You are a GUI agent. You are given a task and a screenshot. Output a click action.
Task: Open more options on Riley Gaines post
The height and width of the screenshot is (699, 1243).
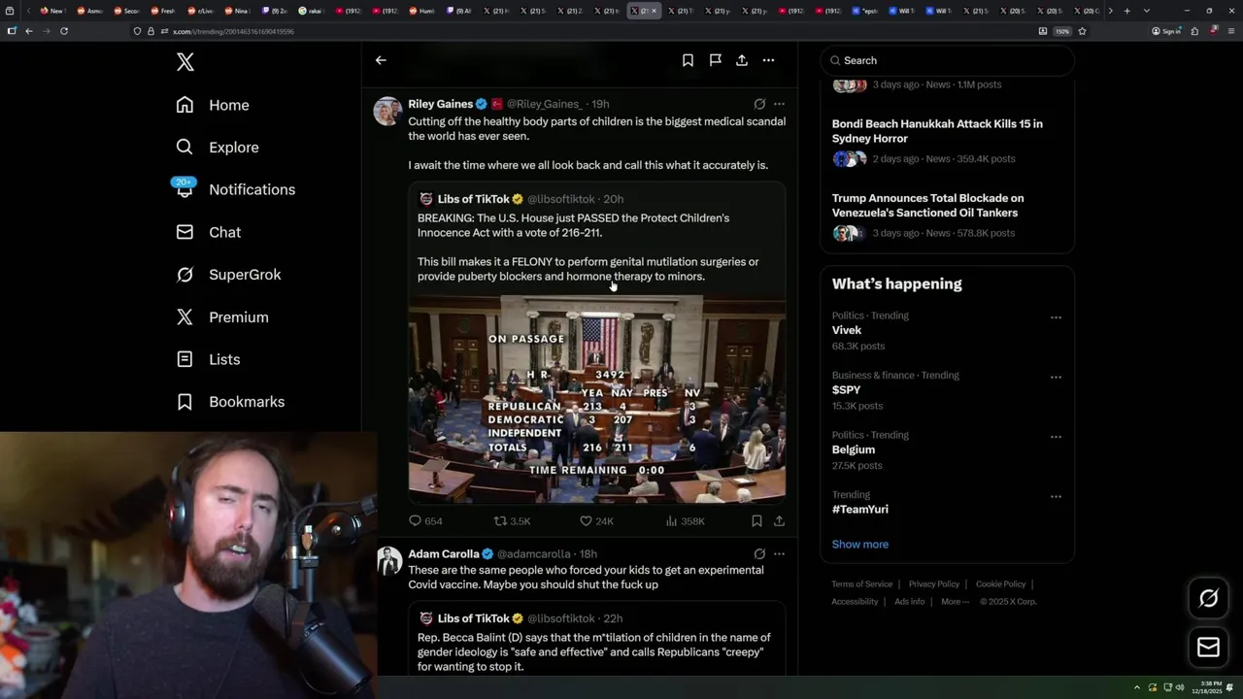pyautogui.click(x=779, y=104)
